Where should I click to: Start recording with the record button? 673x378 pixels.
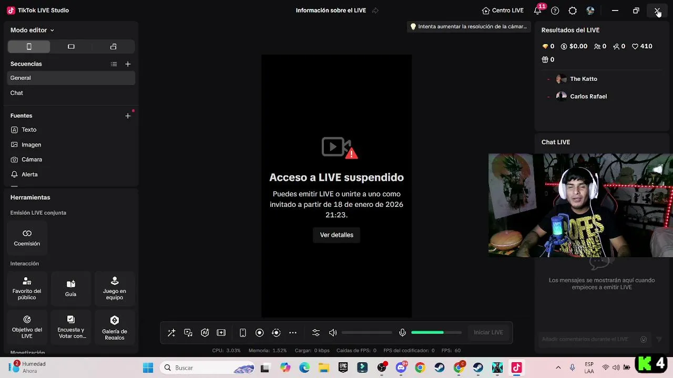click(x=259, y=332)
